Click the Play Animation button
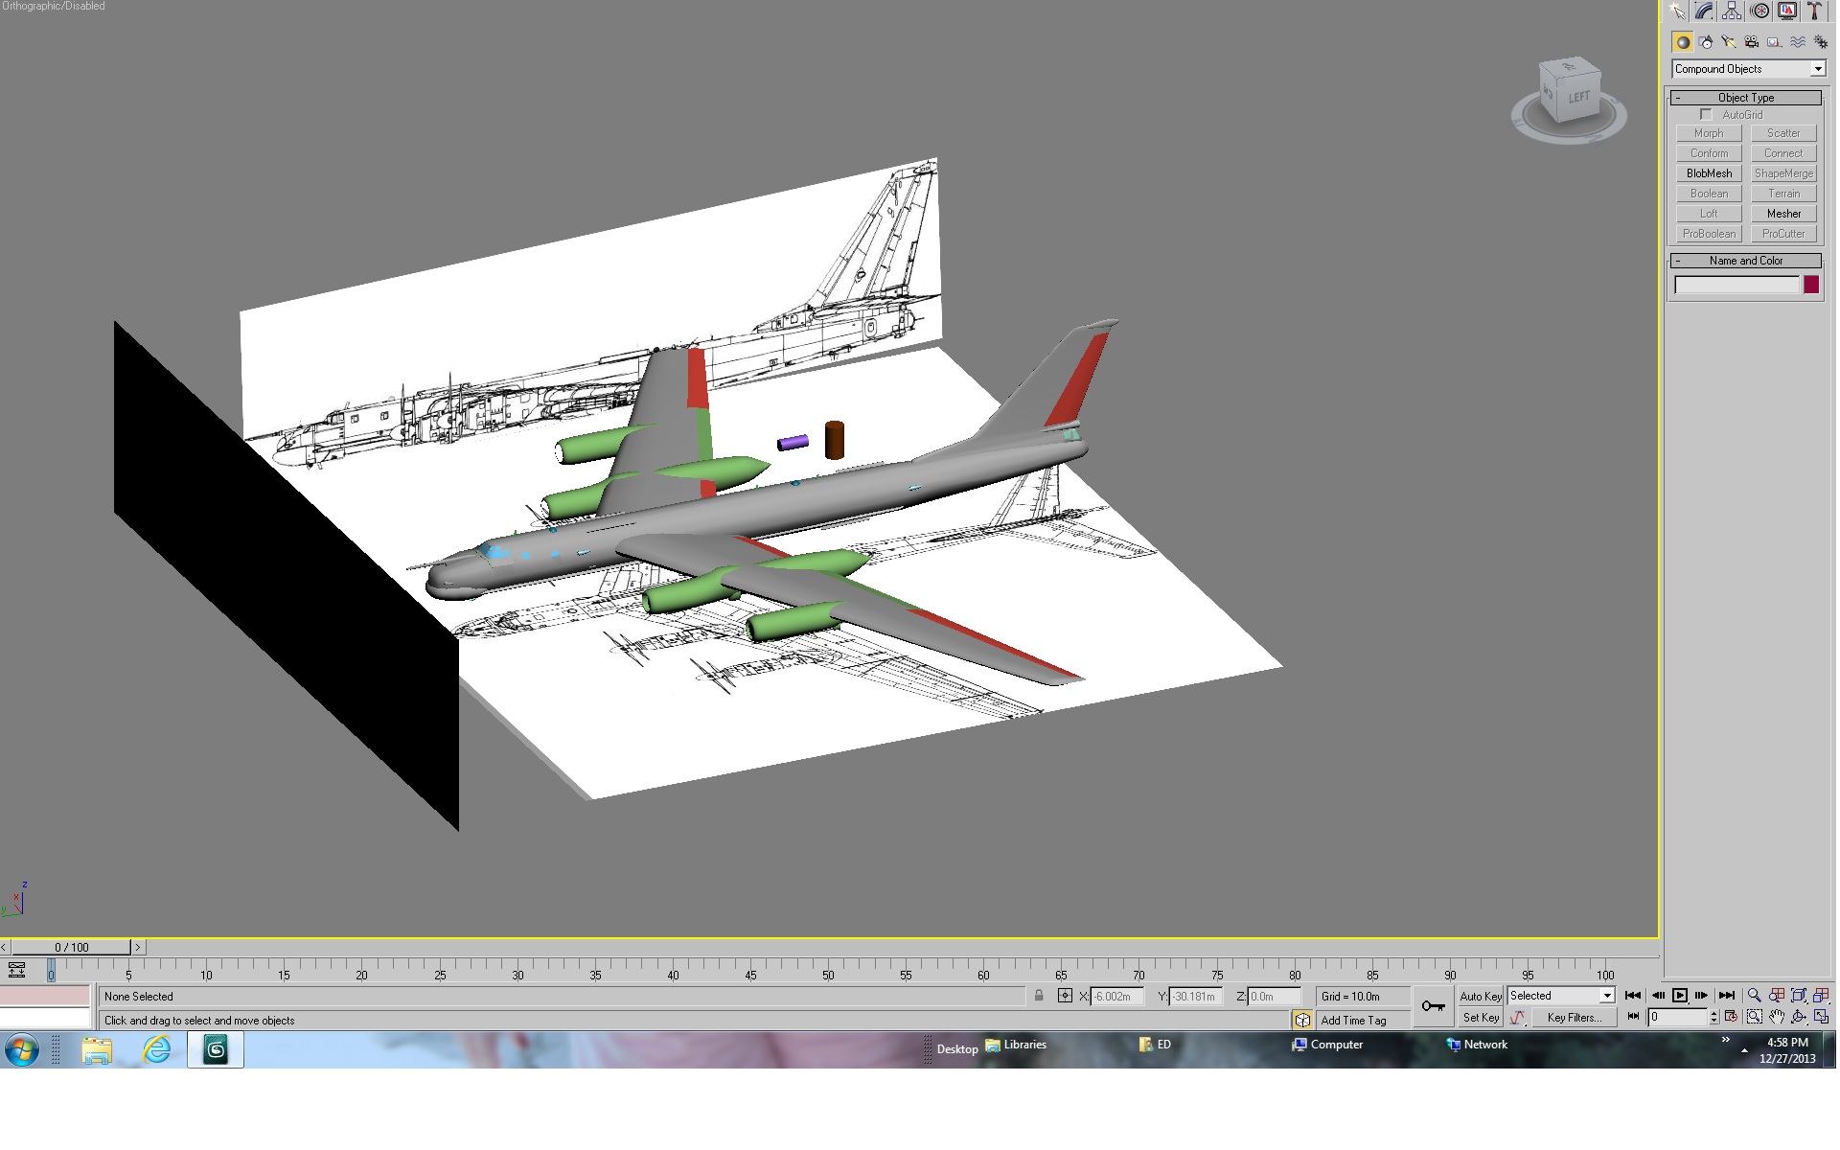Screen dimensions: 1840x1150 pyautogui.click(x=1679, y=996)
